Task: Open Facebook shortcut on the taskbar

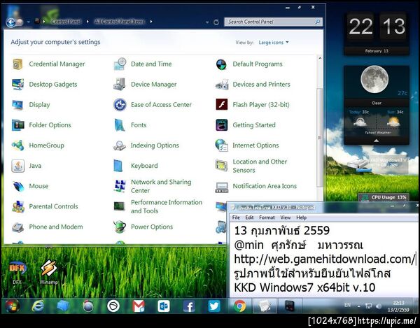Action: 189,306
